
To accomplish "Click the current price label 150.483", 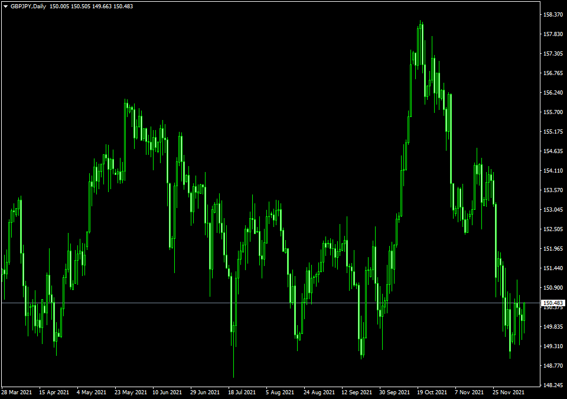I will click(553, 303).
